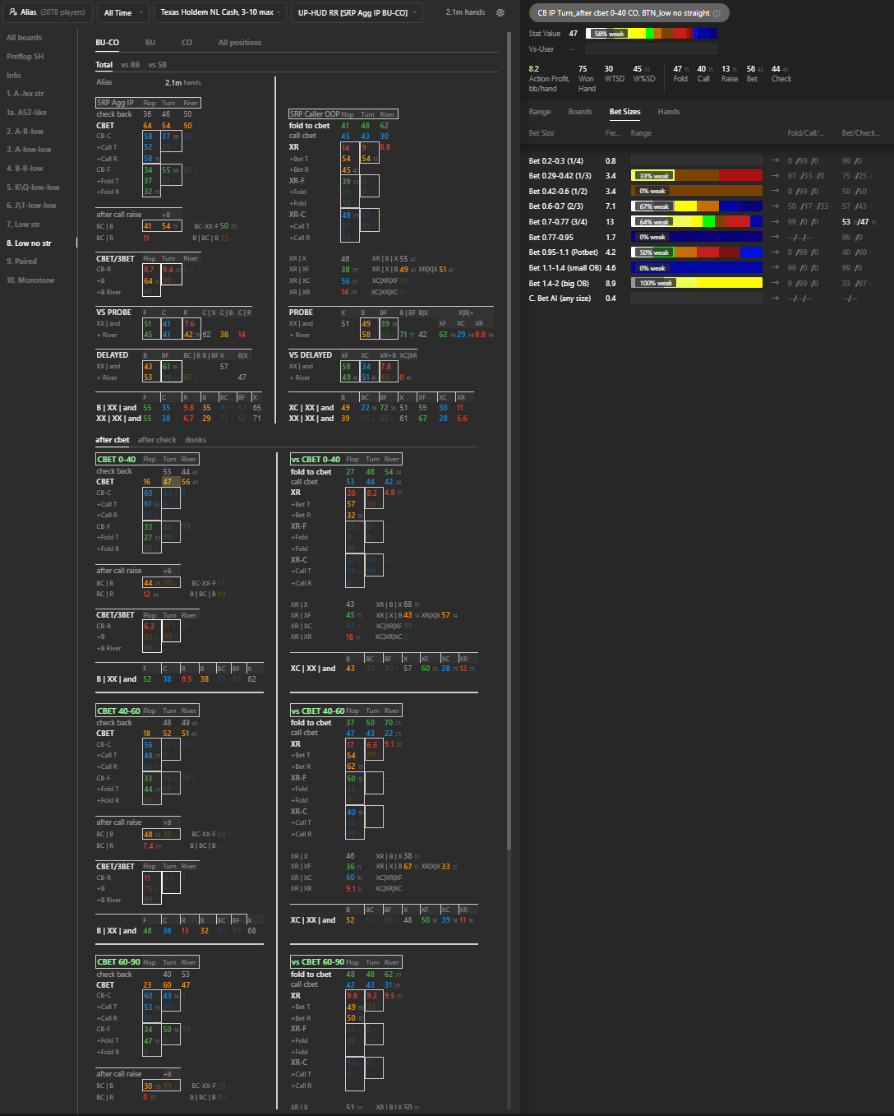Click the arrow in Bet 0.2-0.3 (1/4) row
The image size is (894, 1116).
pyautogui.click(x=775, y=161)
